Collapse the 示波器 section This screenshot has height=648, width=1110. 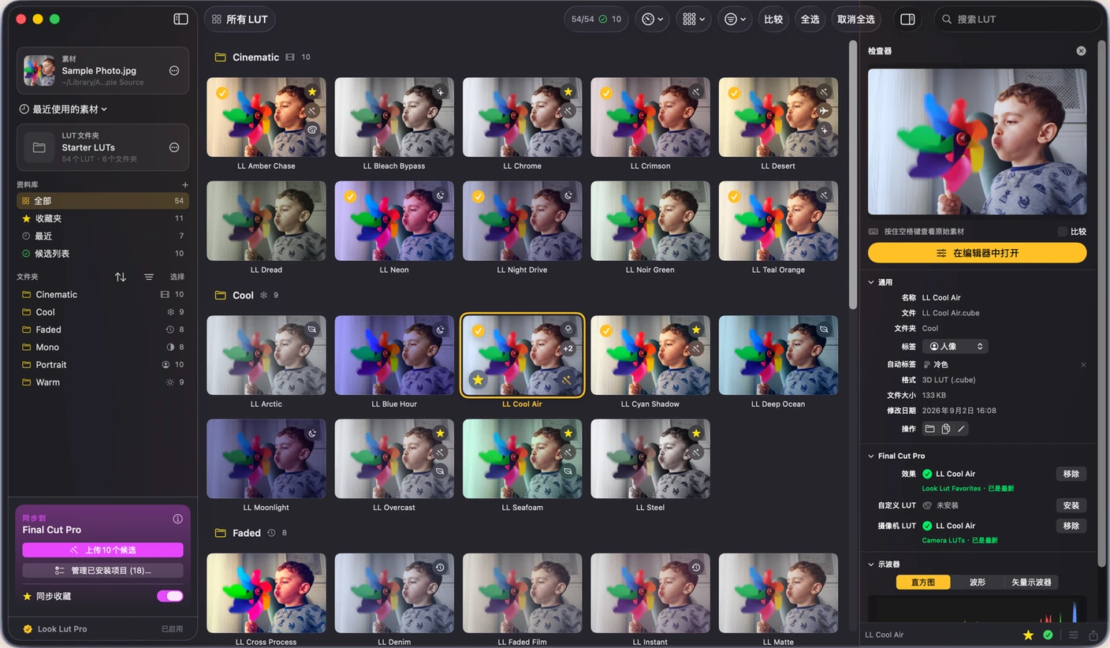871,564
